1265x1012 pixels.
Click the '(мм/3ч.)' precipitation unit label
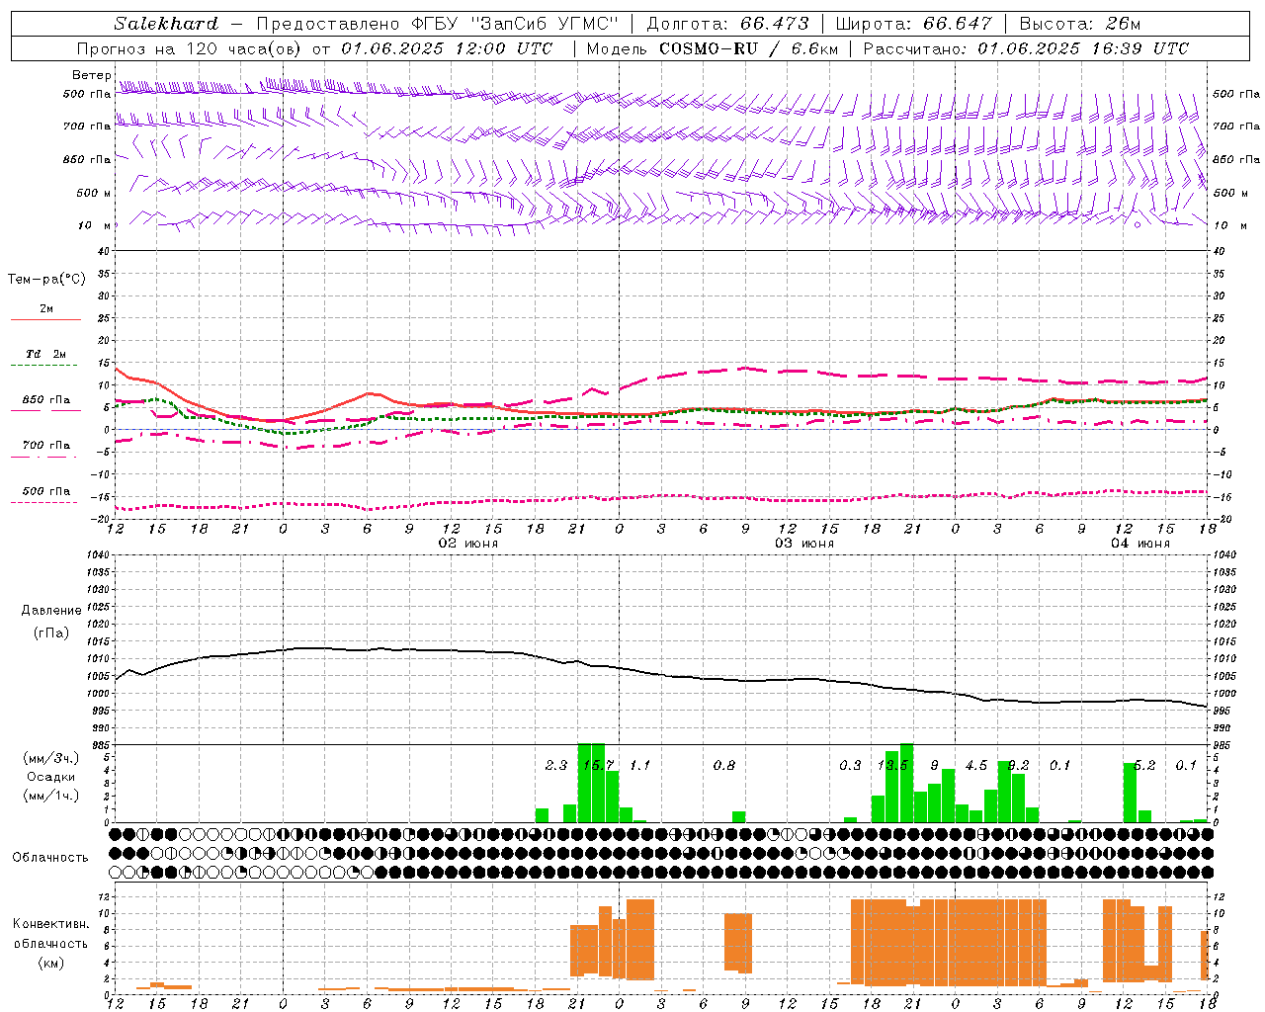click(50, 758)
